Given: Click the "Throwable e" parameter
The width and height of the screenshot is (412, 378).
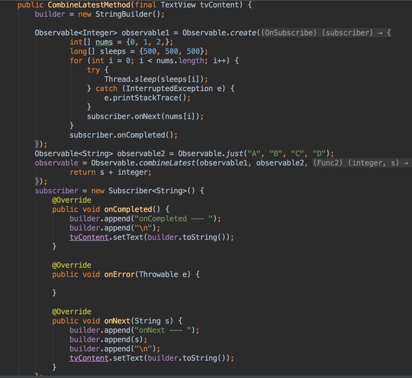Looking at the screenshot, I should [x=163, y=274].
